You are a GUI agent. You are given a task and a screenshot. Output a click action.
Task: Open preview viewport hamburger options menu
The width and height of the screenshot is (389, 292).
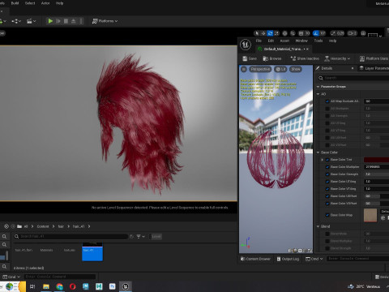(244, 69)
